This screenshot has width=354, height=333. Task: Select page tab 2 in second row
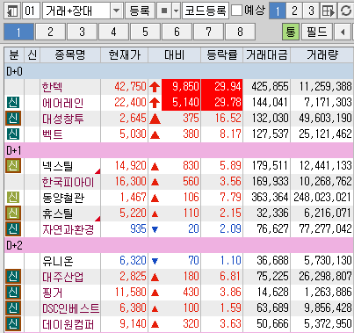[50, 32]
